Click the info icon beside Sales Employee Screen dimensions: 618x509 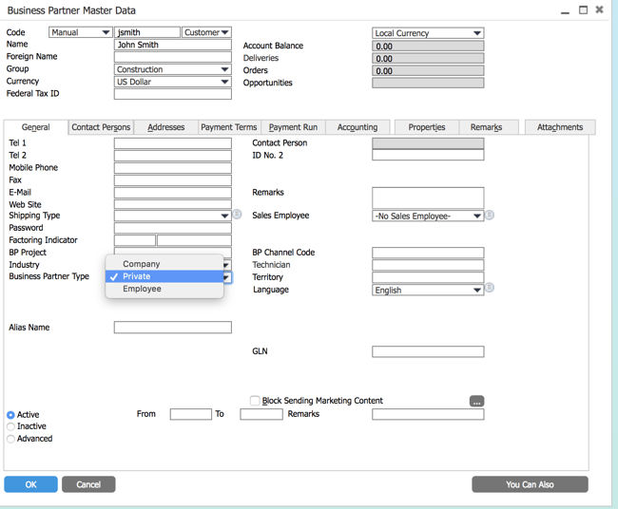point(490,216)
